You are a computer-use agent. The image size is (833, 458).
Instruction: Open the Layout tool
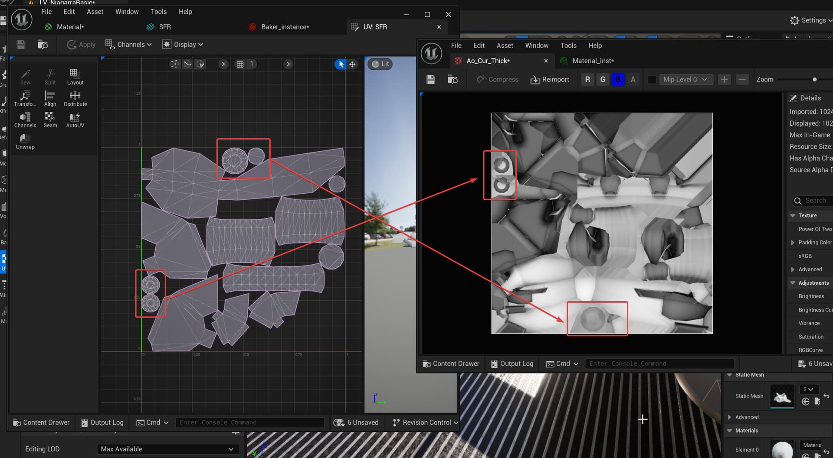[x=75, y=77]
